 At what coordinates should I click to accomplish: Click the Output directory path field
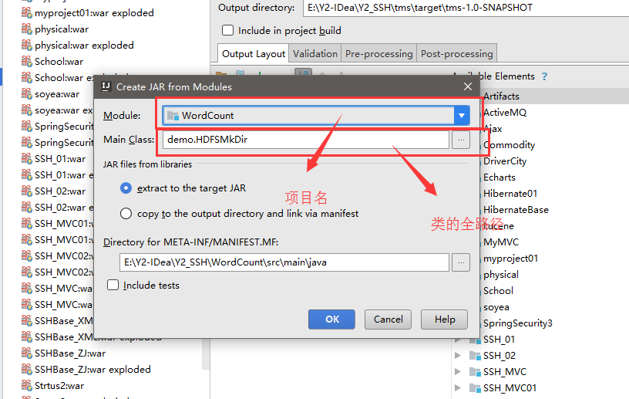466,8
